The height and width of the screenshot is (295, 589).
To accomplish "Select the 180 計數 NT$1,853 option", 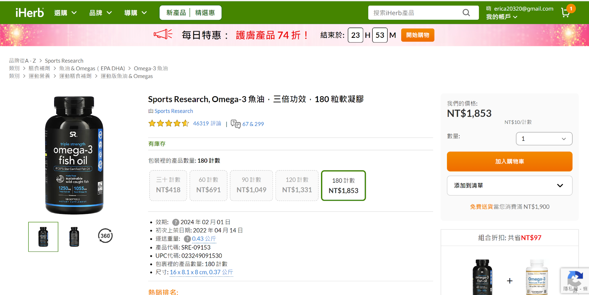I will [x=343, y=186].
